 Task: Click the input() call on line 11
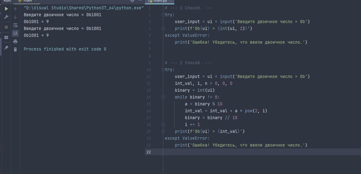265,76
